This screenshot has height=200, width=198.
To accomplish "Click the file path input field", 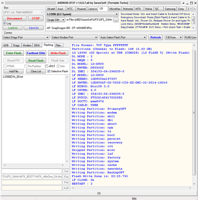I will [89, 20].
